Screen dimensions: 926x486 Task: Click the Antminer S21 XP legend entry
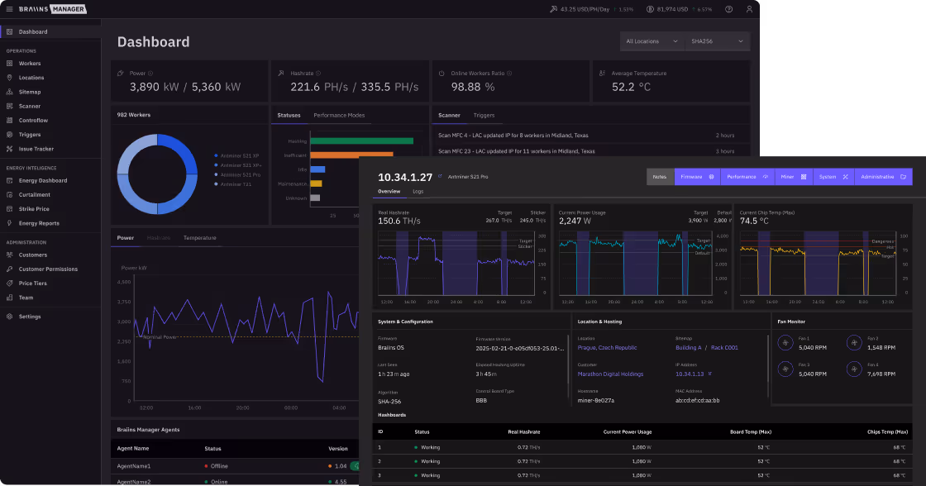(x=236, y=156)
